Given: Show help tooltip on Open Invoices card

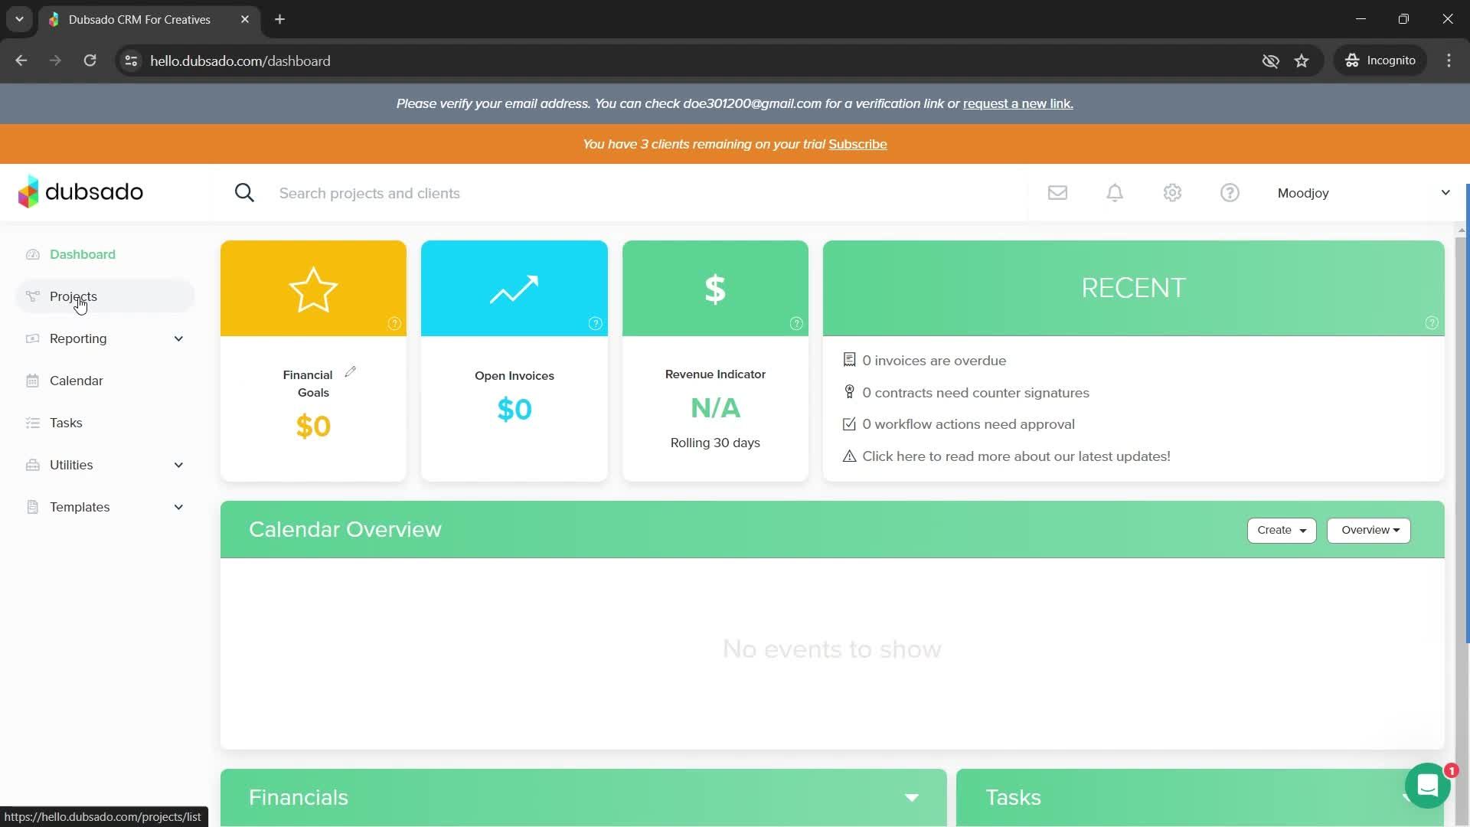Looking at the screenshot, I should pos(595,323).
